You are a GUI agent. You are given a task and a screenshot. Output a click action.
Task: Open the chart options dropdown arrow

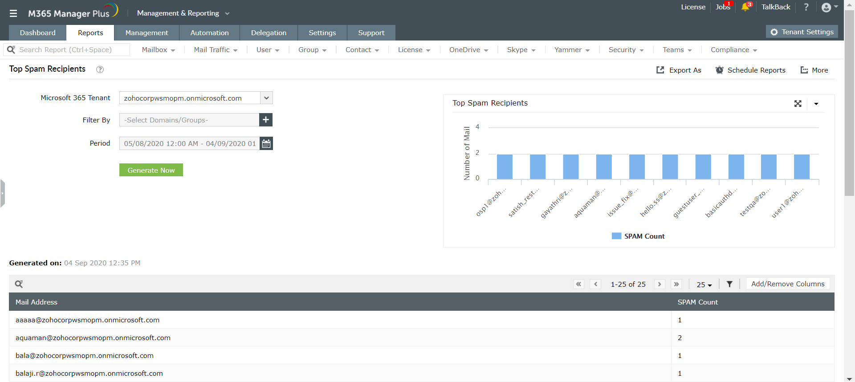816,104
